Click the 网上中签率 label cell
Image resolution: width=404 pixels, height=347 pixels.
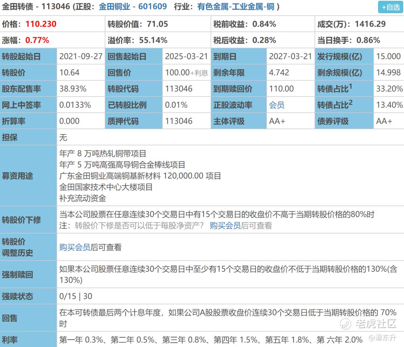tap(28, 105)
